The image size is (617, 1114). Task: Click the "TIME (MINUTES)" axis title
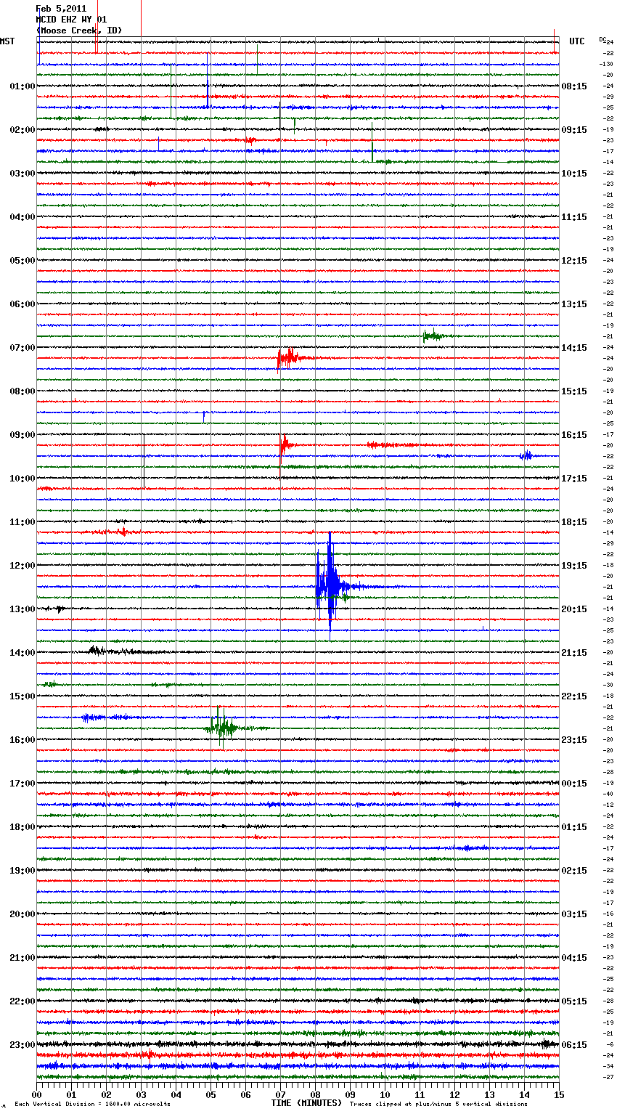pos(306,1103)
